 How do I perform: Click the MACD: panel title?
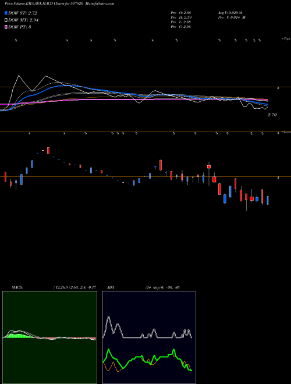click(17, 287)
